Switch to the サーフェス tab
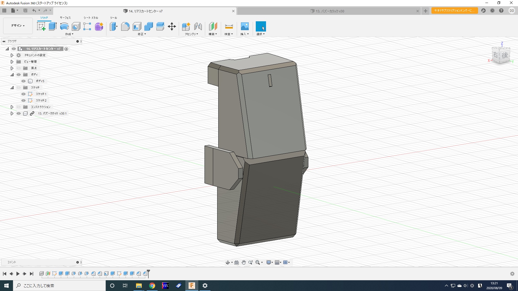 tap(65, 18)
